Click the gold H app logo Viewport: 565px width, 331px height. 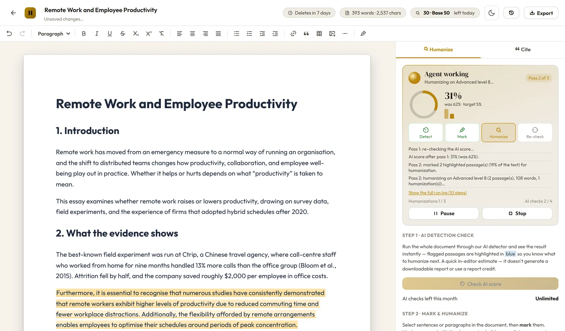(x=30, y=13)
